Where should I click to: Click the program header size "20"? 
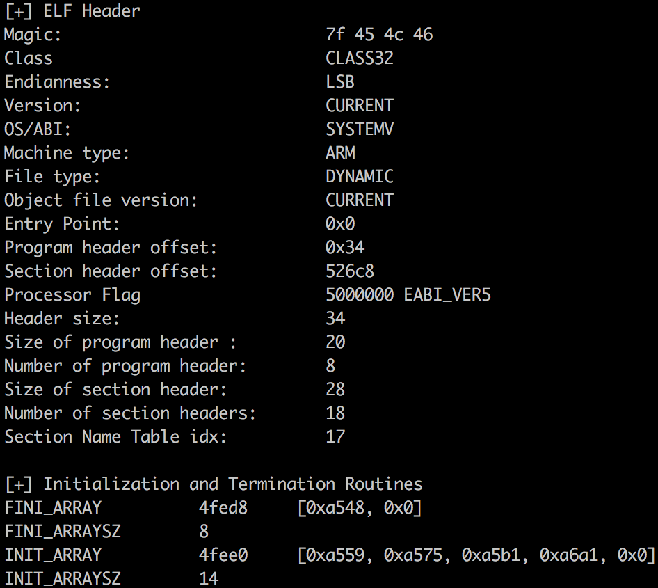335,342
